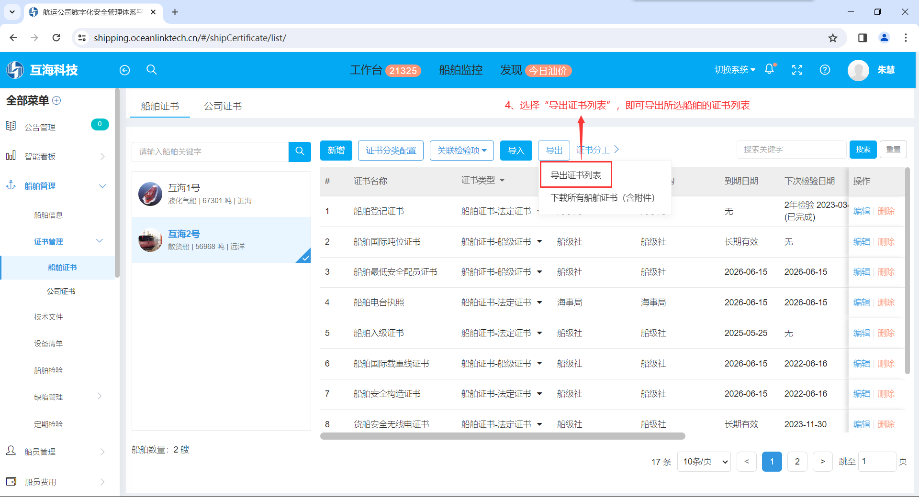Viewport: 919px width, 497px height.
Task: Click the 新增 button
Action: (336, 151)
